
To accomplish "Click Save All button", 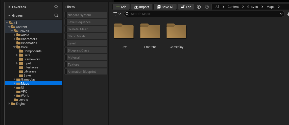I will (165, 7).
